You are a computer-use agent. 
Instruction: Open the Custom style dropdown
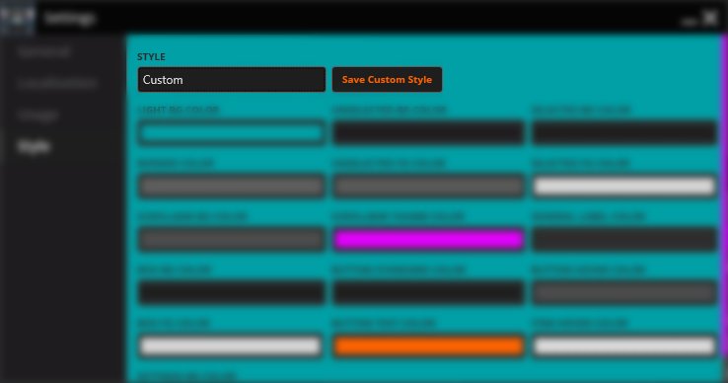pos(231,80)
